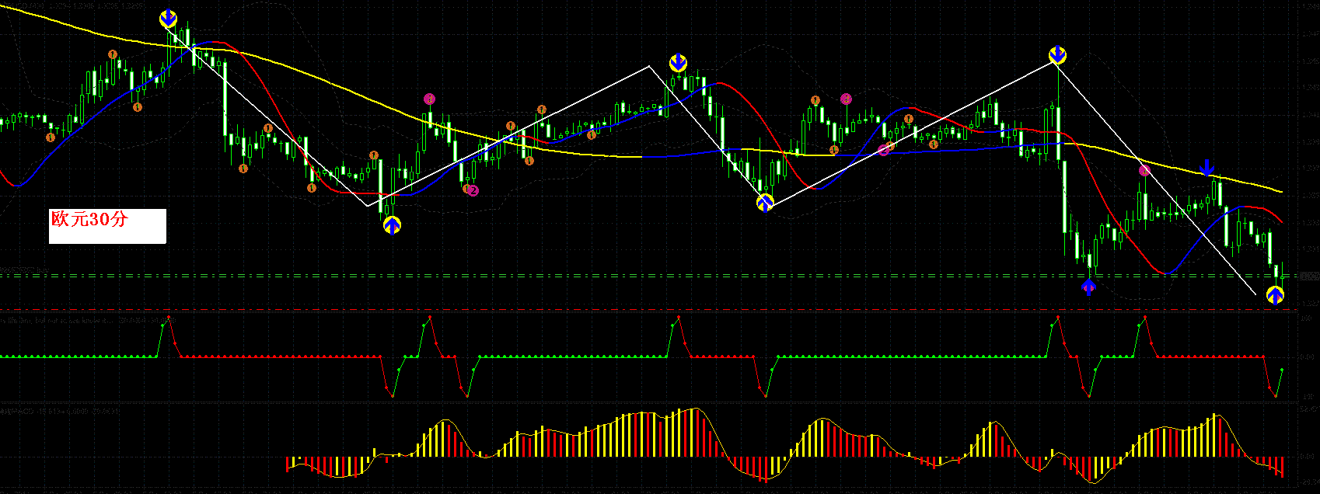Click the rightmost yellow-circled up arrow buy signal

click(x=1275, y=295)
